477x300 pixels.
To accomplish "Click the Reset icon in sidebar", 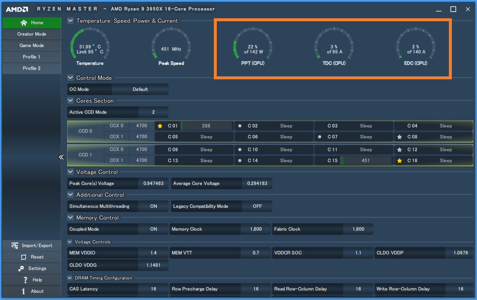I will [x=24, y=257].
